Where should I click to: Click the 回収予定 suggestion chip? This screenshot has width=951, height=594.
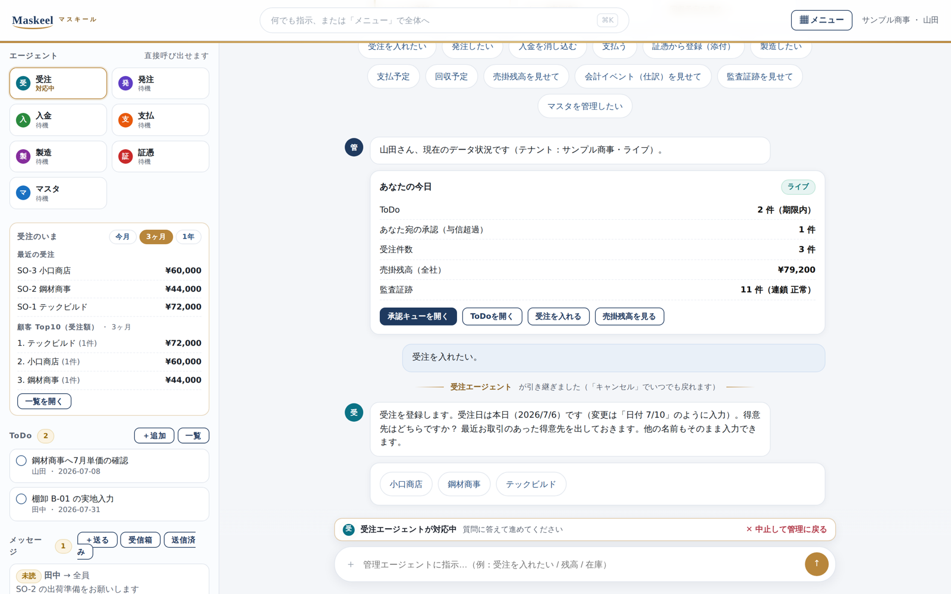click(451, 77)
